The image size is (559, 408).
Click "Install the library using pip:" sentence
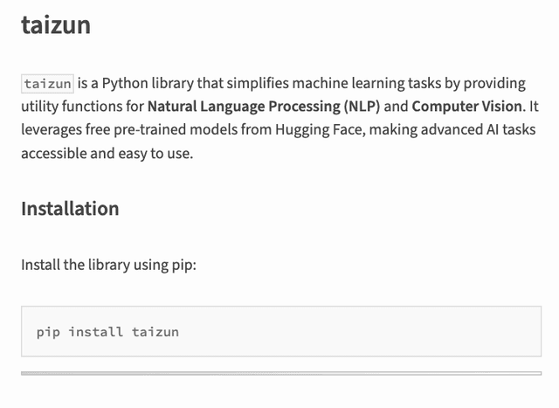[x=108, y=264]
